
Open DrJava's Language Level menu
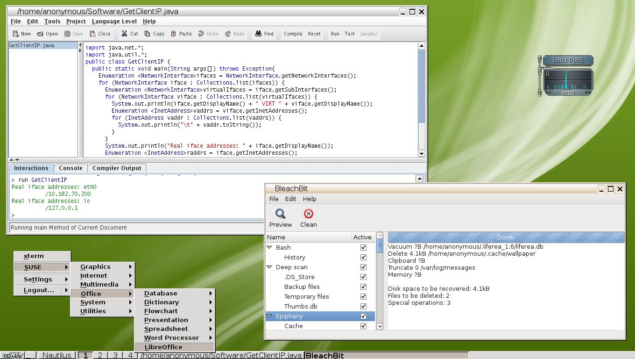coord(114,21)
